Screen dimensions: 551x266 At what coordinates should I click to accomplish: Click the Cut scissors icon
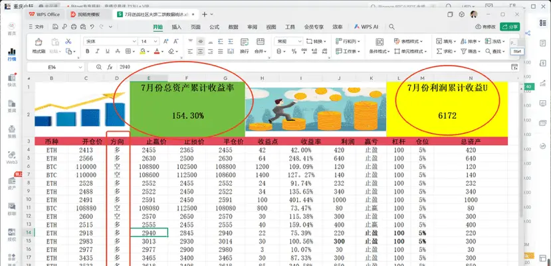pos(68,41)
